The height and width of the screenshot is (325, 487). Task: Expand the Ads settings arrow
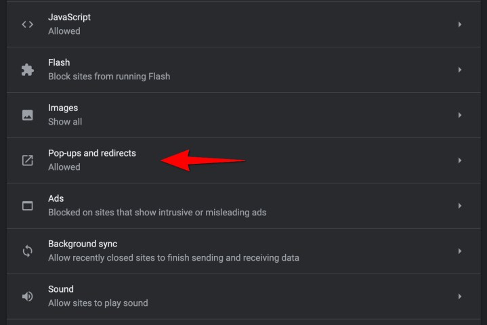point(459,206)
